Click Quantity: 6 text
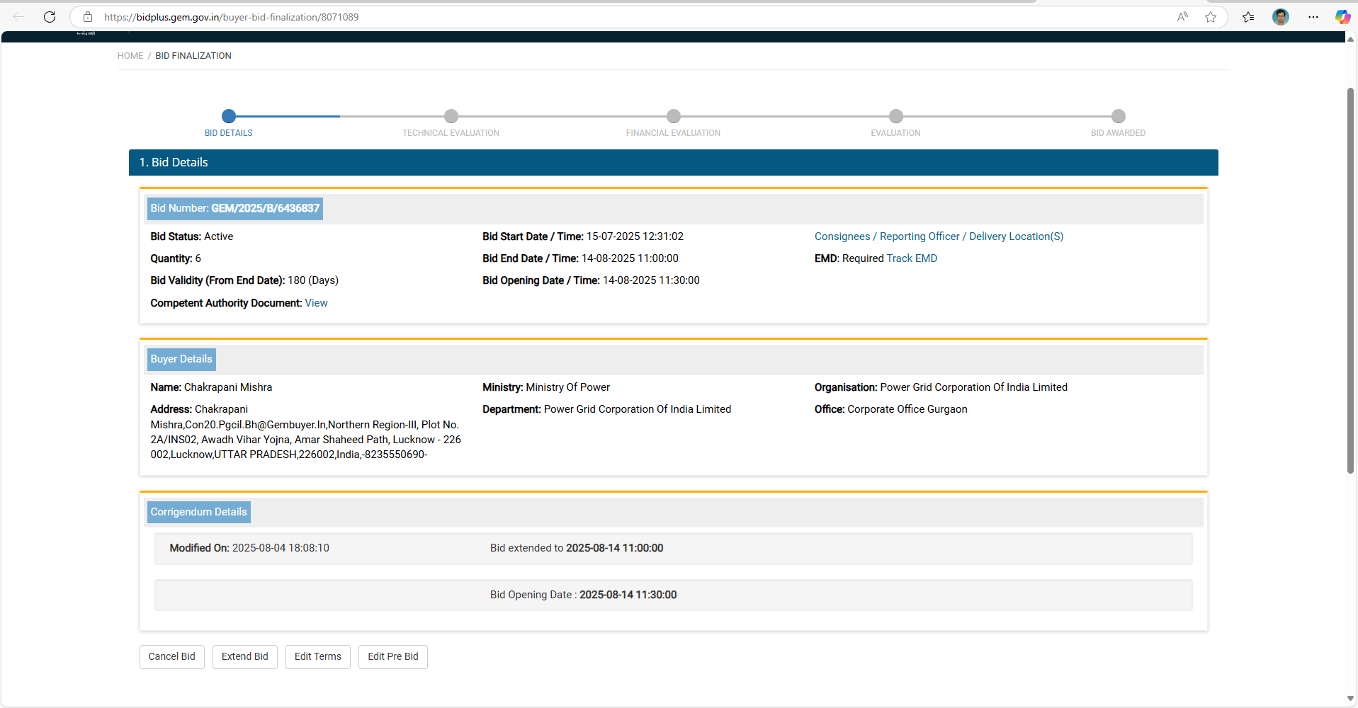The height and width of the screenshot is (708, 1358). [x=176, y=258]
